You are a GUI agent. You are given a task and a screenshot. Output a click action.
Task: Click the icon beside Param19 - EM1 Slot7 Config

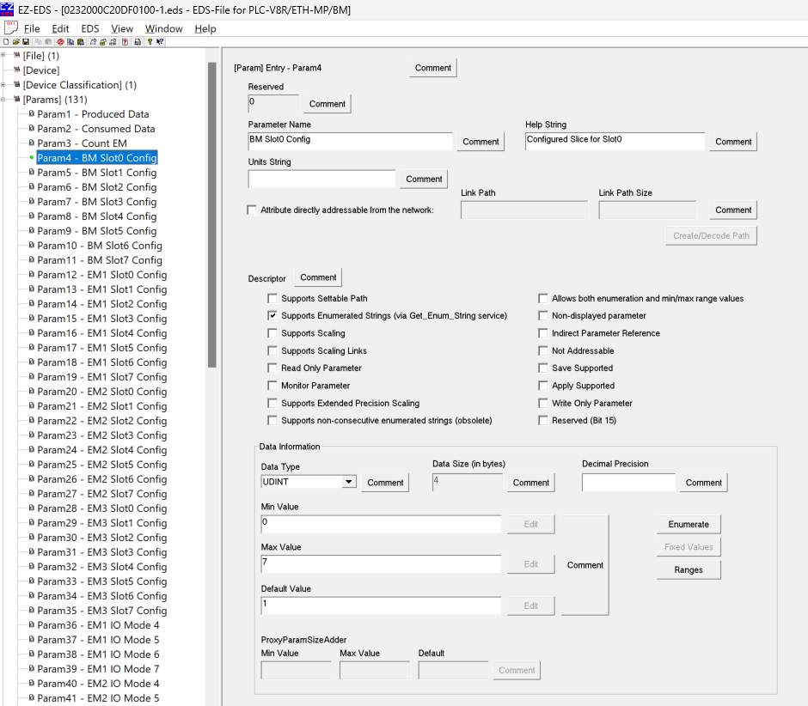tap(32, 377)
